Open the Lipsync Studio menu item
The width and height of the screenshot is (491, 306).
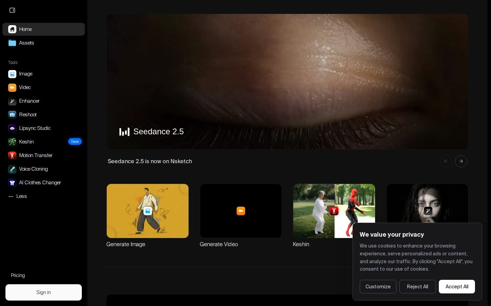(x=44, y=128)
